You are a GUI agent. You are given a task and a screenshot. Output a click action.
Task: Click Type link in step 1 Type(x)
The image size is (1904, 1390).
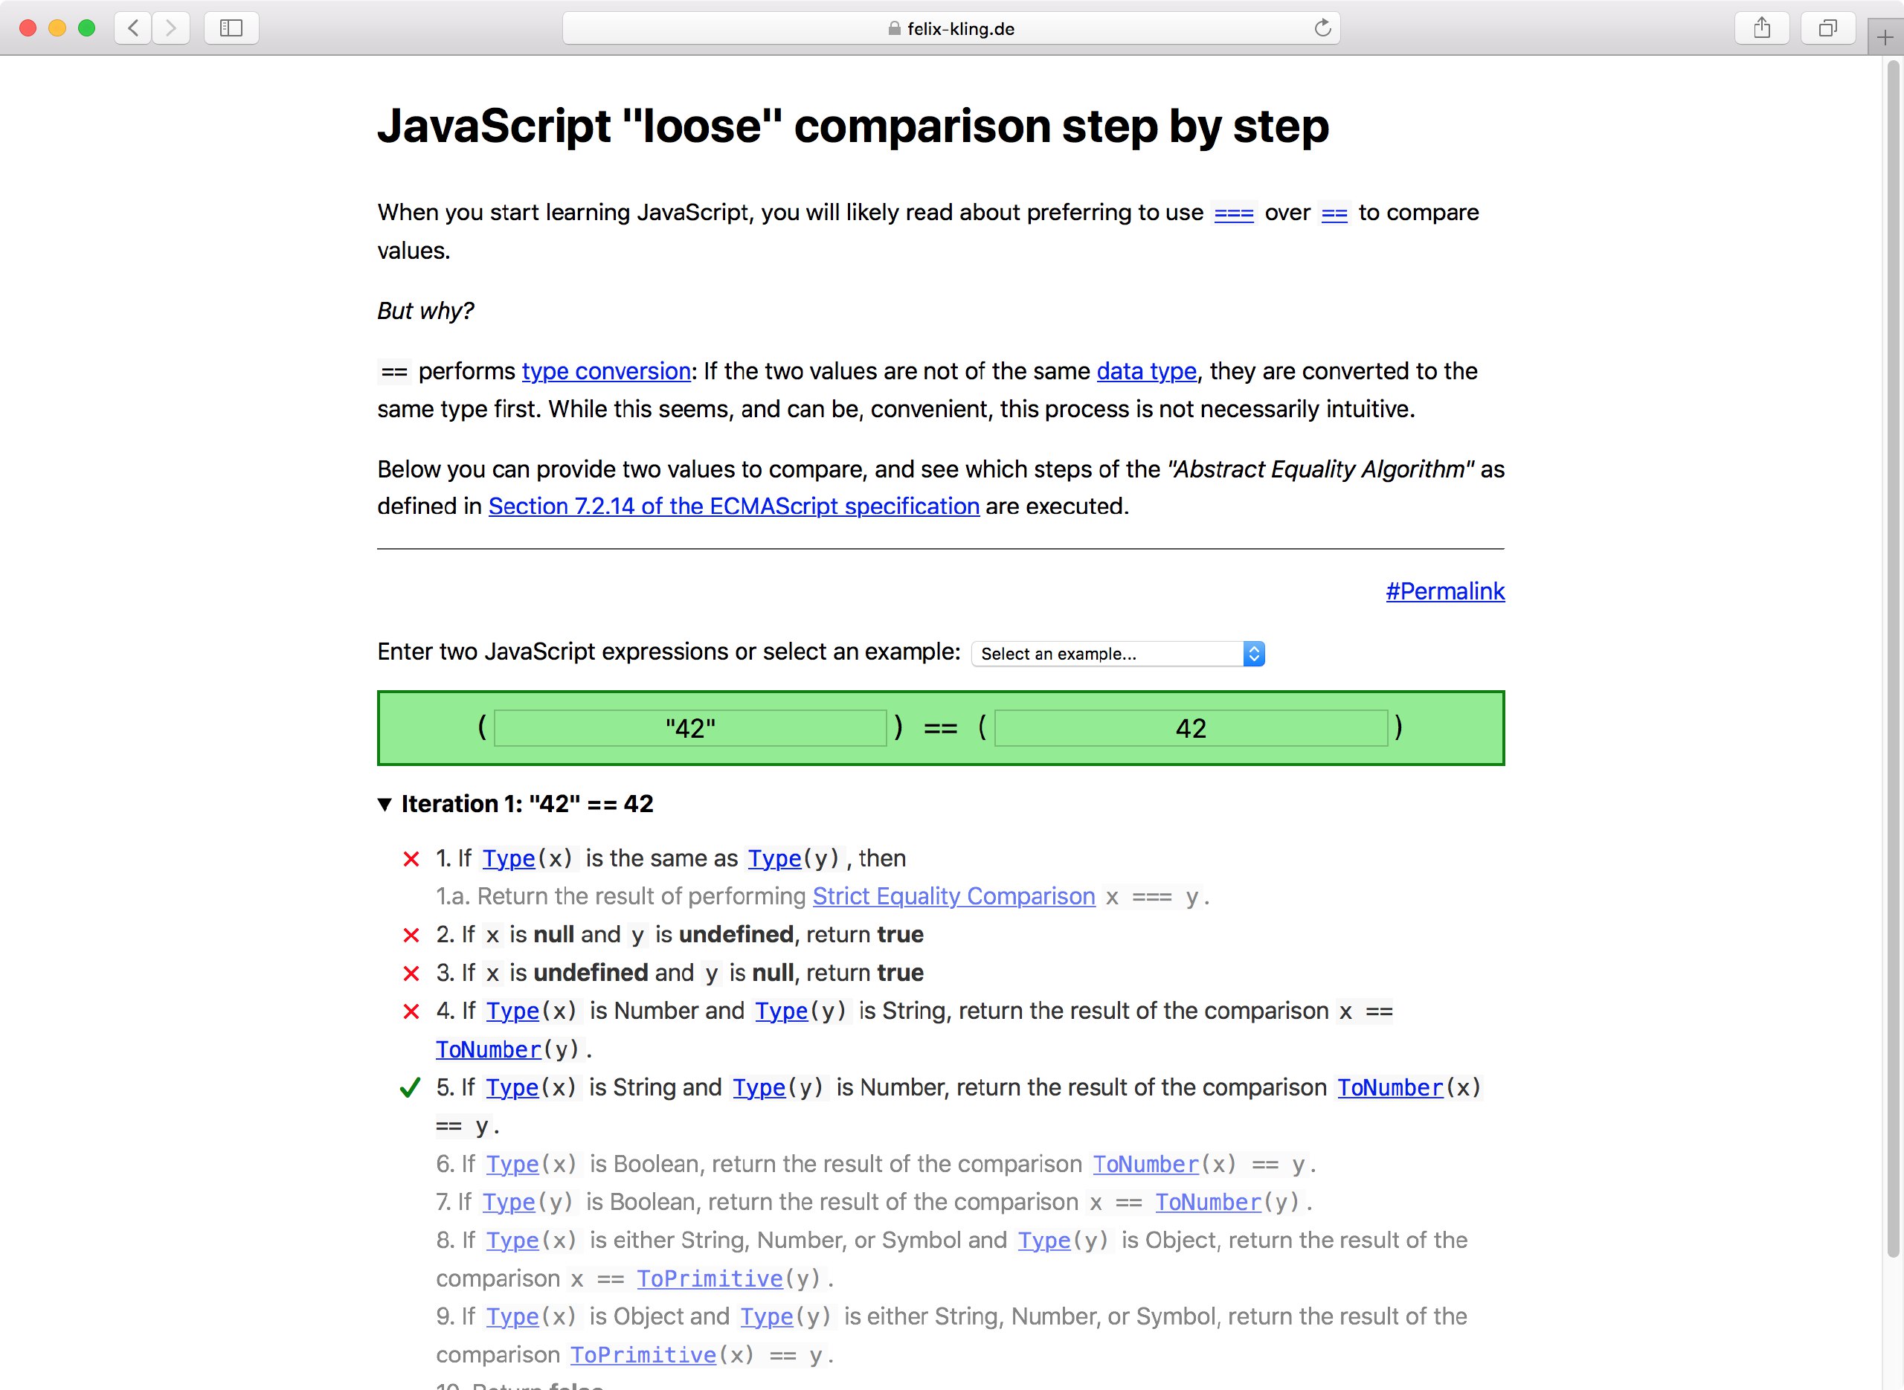point(508,858)
